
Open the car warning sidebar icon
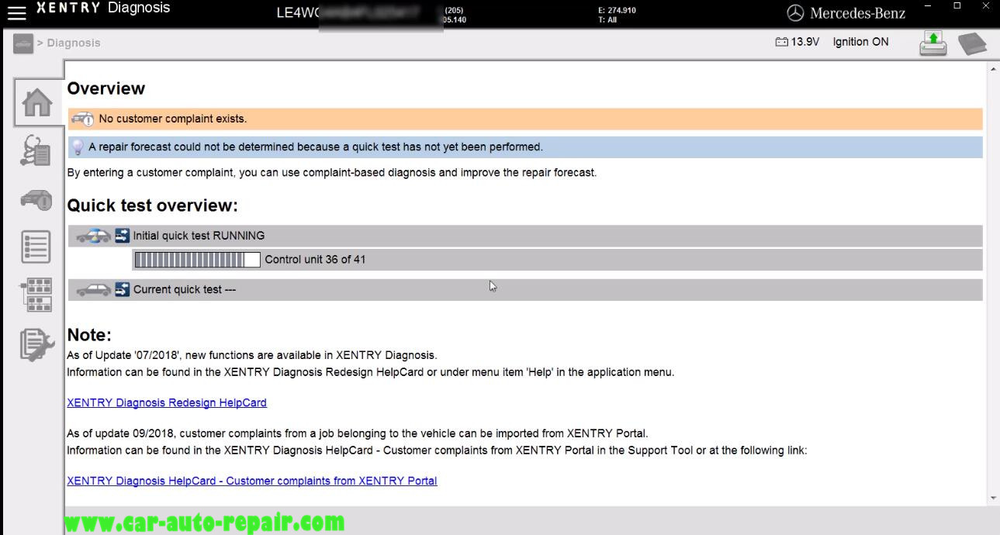36,200
